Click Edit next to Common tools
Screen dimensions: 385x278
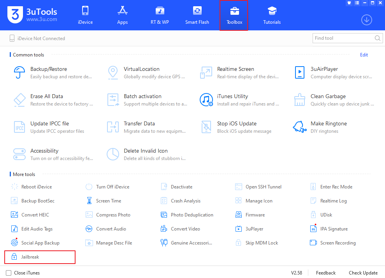[x=364, y=55]
